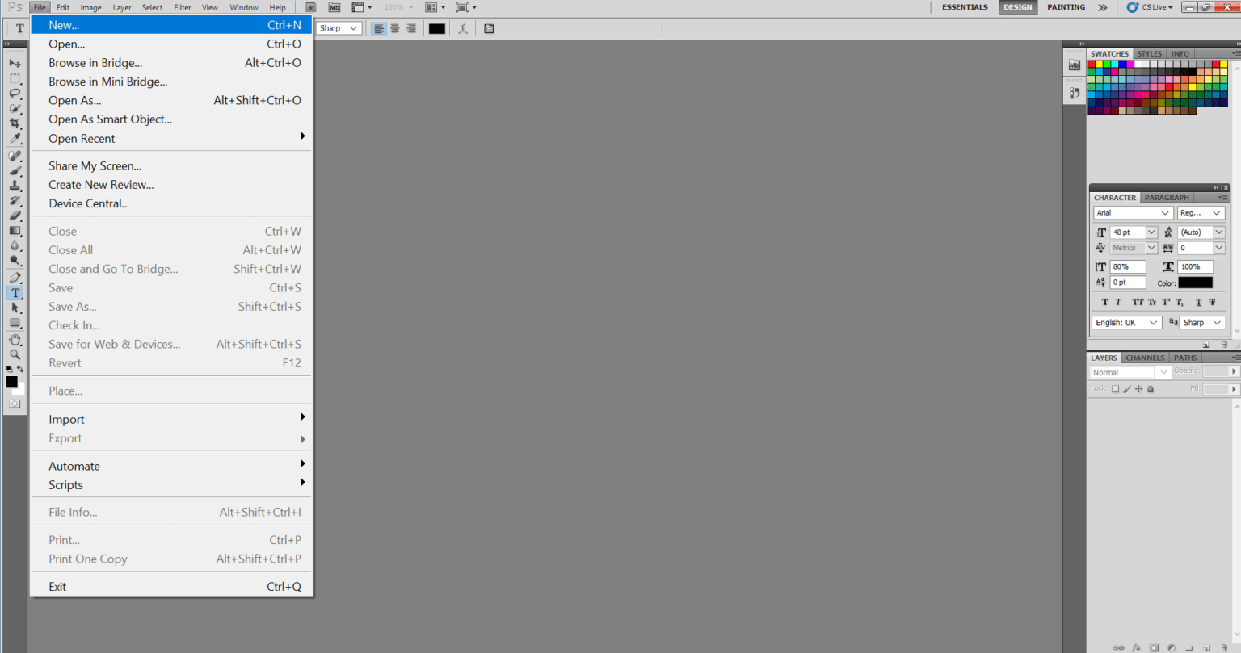Switch to the Channels tab
1241x653 pixels.
coord(1144,357)
